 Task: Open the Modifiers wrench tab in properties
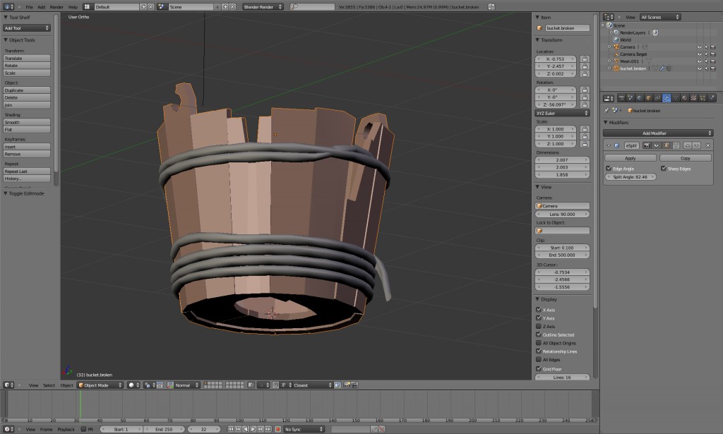(x=666, y=98)
